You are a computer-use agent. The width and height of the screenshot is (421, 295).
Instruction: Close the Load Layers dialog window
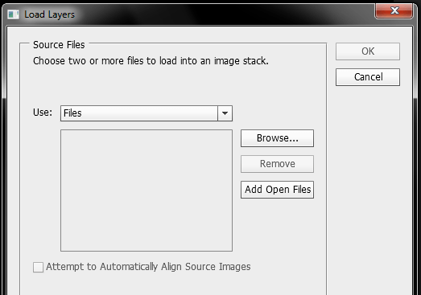[394, 10]
